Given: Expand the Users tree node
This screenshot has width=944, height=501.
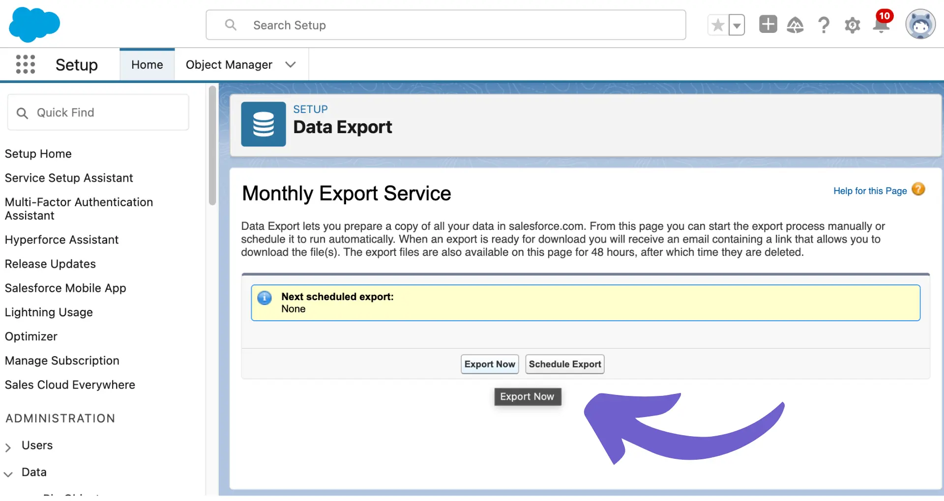Looking at the screenshot, I should point(8,447).
